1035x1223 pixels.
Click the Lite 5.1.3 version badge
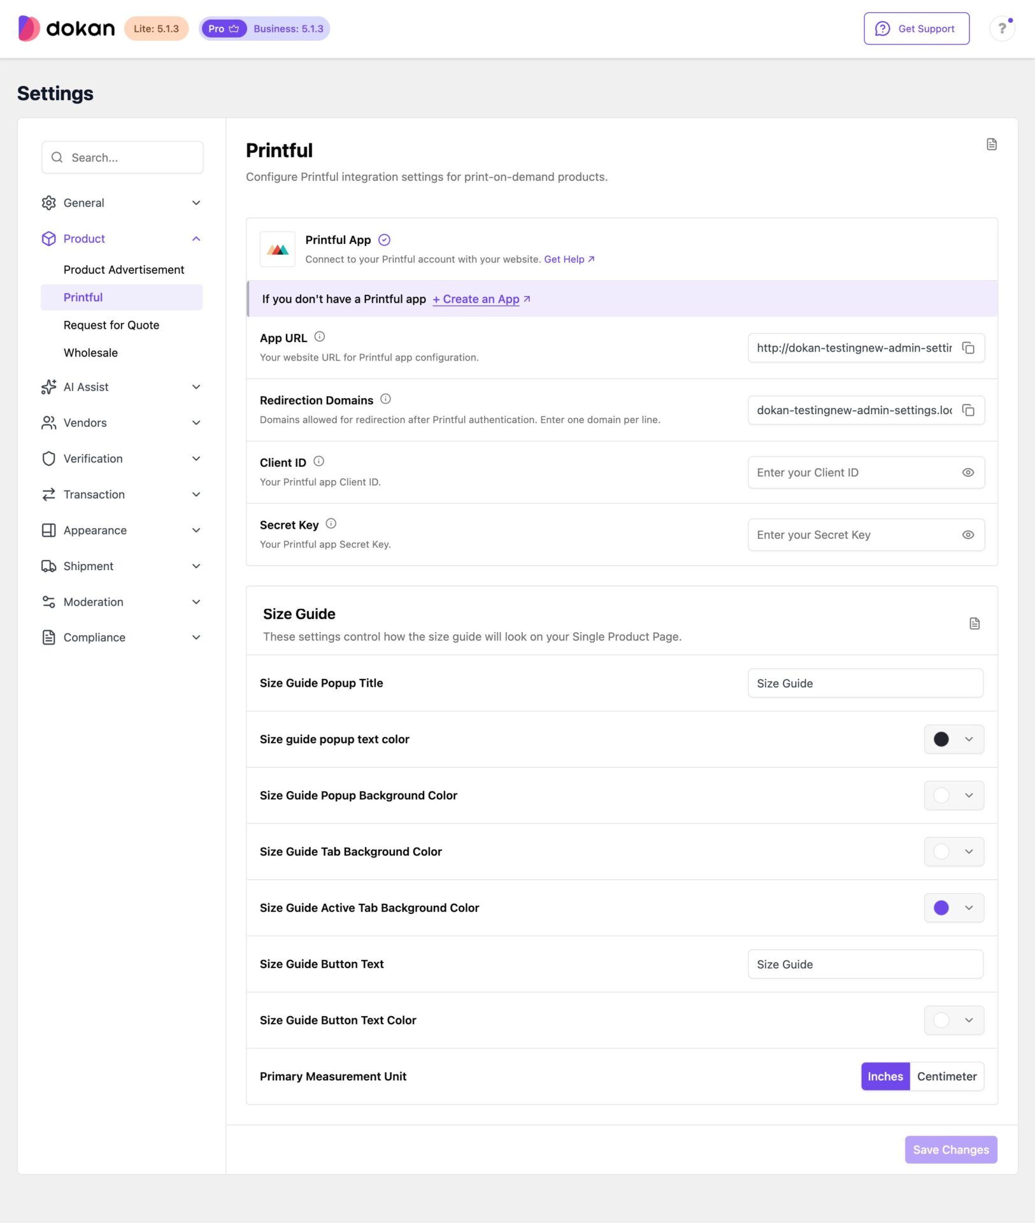[156, 29]
